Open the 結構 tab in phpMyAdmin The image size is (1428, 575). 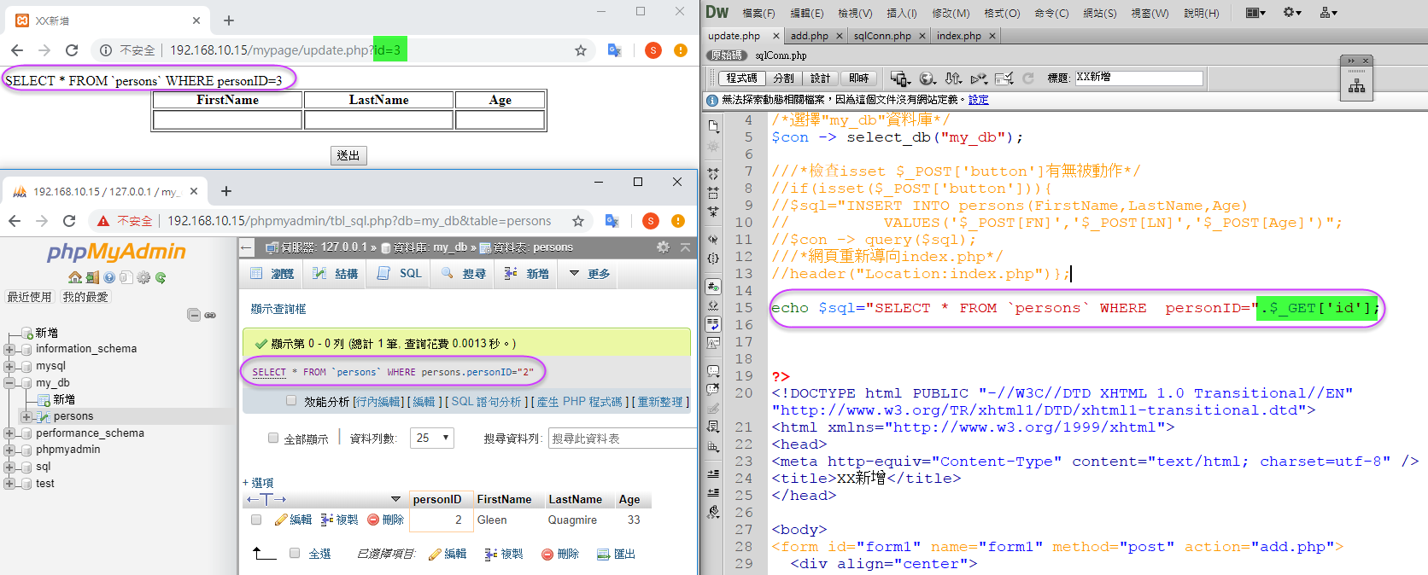tap(337, 274)
